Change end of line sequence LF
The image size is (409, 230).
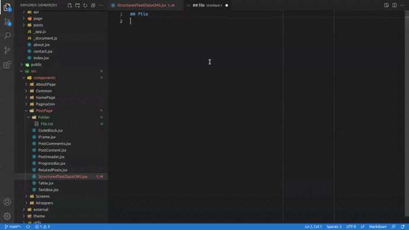tap(362, 226)
